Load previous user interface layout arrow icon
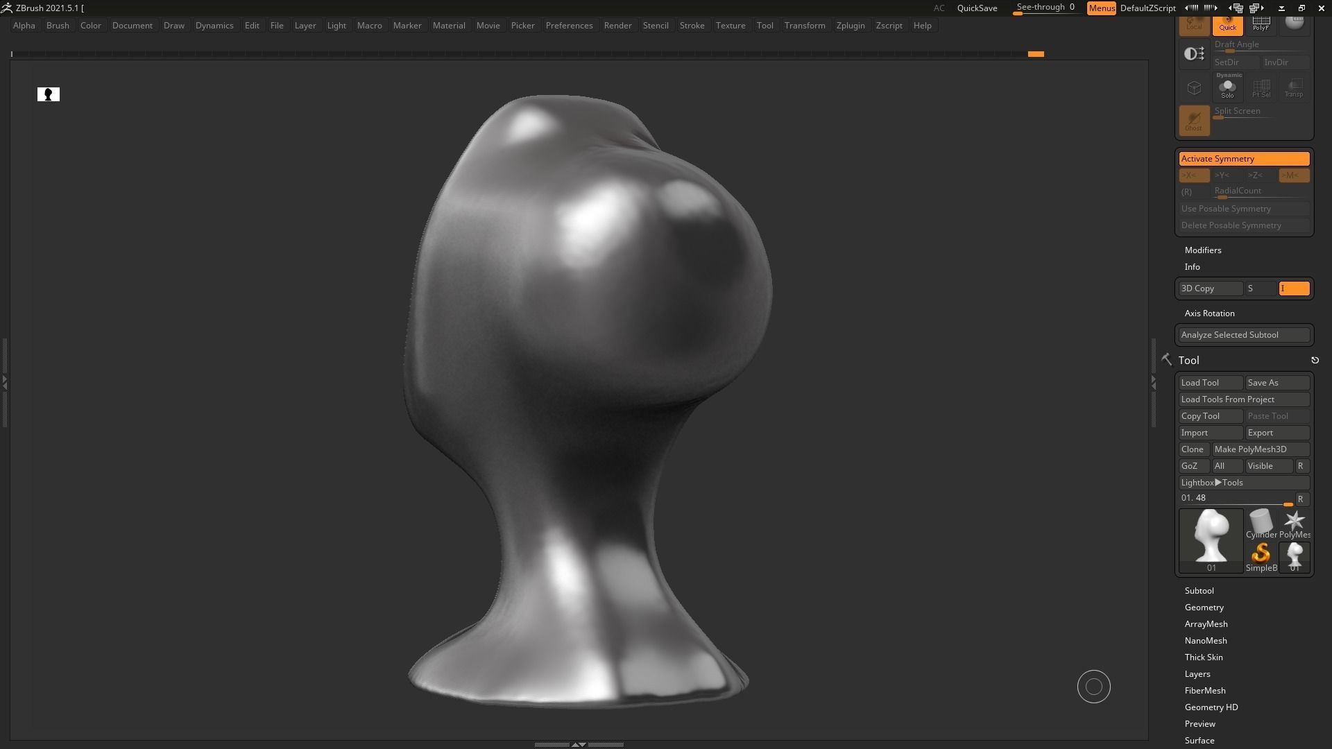The height and width of the screenshot is (749, 1332). pos(1237,8)
